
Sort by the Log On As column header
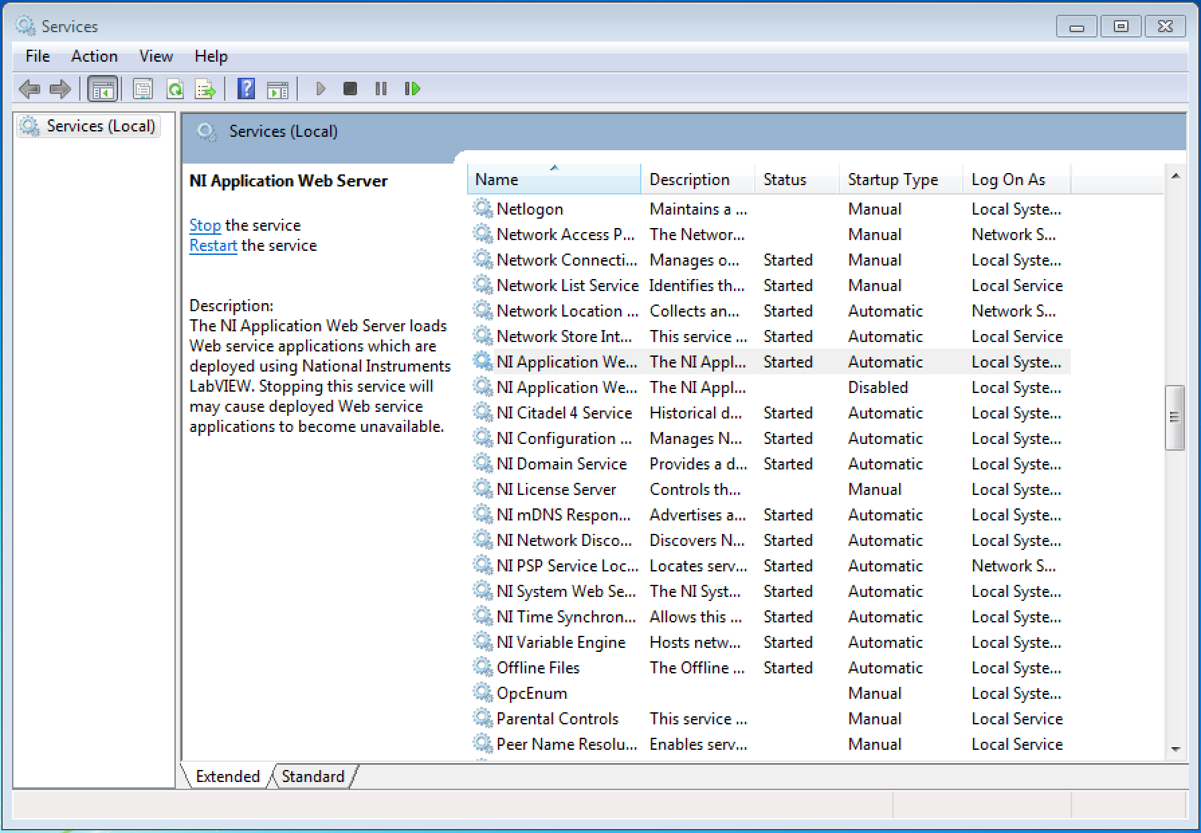[x=1016, y=179]
